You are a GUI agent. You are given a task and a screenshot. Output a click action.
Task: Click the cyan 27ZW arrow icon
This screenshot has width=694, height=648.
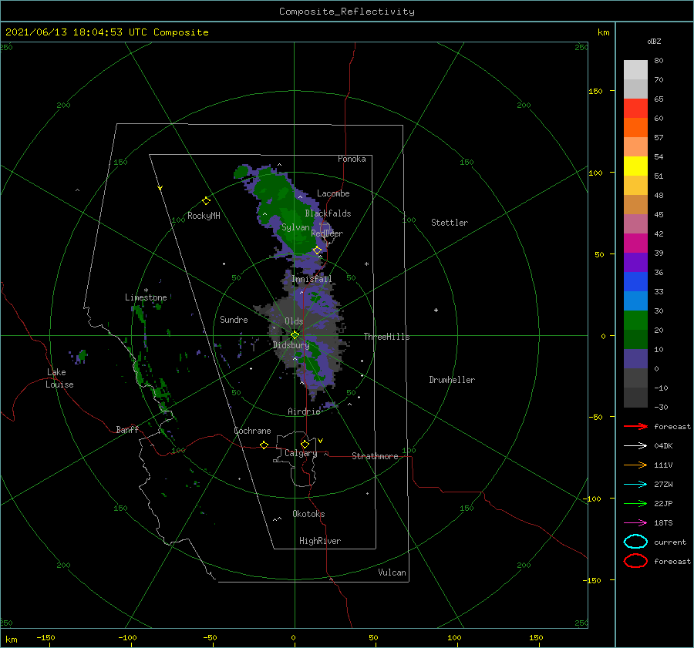(635, 485)
